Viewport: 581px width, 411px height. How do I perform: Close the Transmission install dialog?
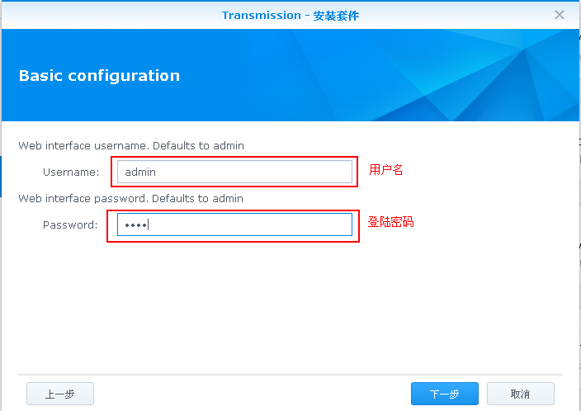pyautogui.click(x=560, y=15)
